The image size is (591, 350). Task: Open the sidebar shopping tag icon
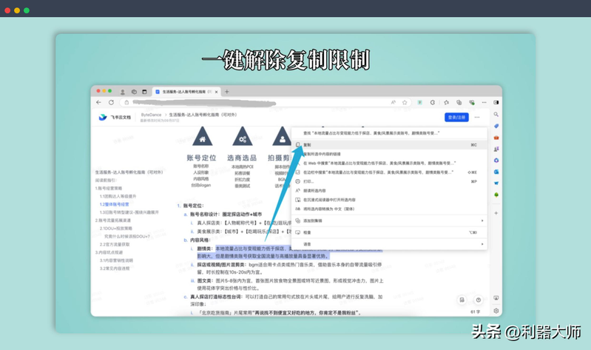[x=496, y=126]
